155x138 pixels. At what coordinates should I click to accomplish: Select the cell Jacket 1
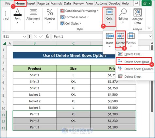pyautogui.click(x=35, y=94)
